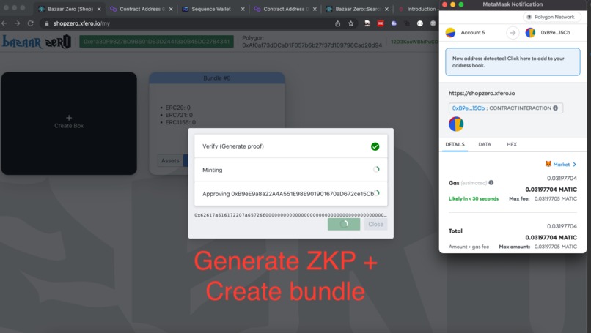Screen dimensions: 591x333
Task: Go back in browser history
Action: tap(4, 23)
